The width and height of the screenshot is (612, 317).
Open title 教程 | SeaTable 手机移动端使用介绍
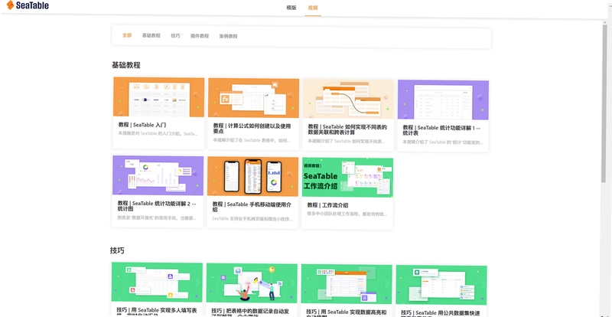click(252, 207)
